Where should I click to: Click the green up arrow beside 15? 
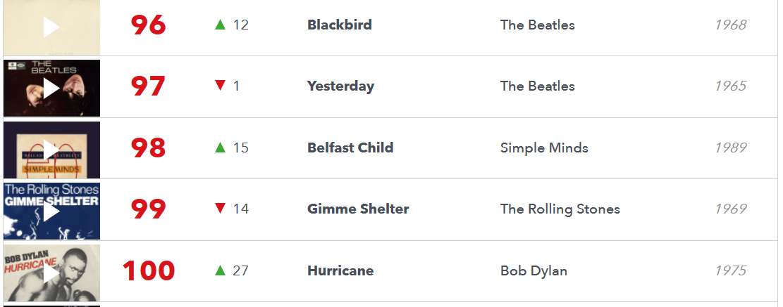220,148
